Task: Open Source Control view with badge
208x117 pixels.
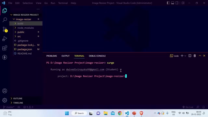Action: click(x=5, y=29)
